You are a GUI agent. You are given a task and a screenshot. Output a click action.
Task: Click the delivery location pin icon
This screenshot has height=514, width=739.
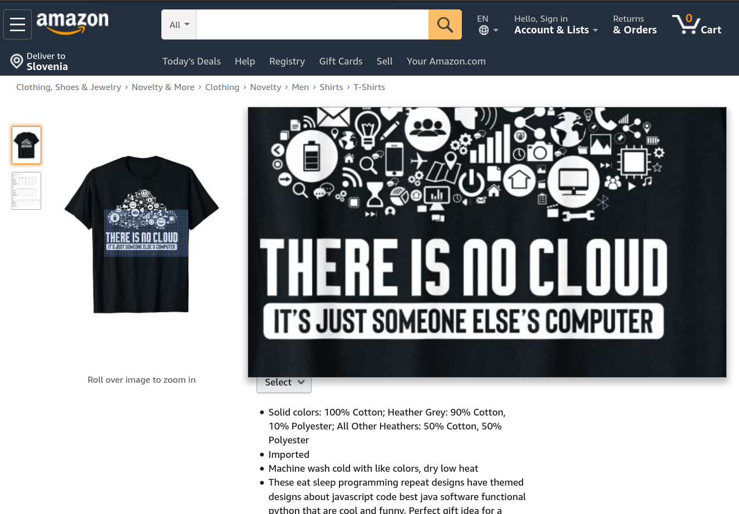pos(17,61)
